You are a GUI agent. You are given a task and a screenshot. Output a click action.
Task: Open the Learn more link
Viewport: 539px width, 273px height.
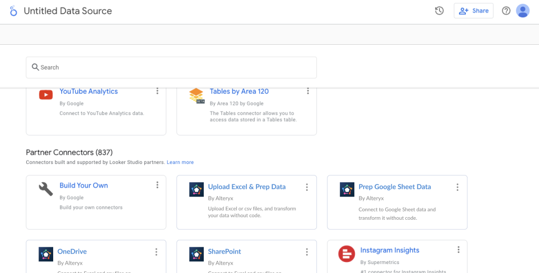click(x=180, y=162)
